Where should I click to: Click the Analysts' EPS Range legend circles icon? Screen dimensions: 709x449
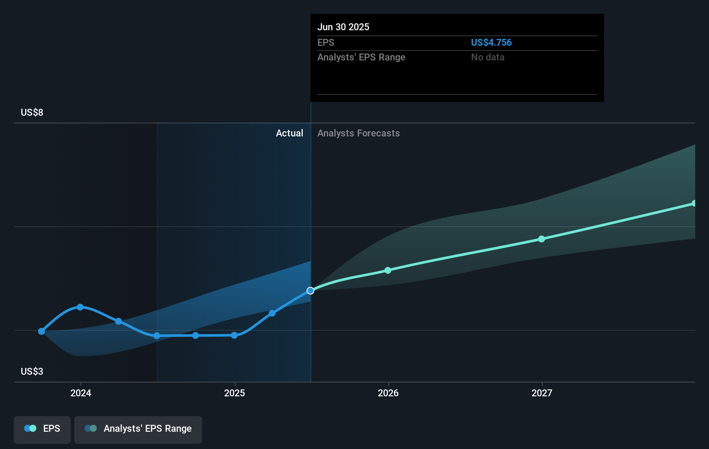point(90,428)
